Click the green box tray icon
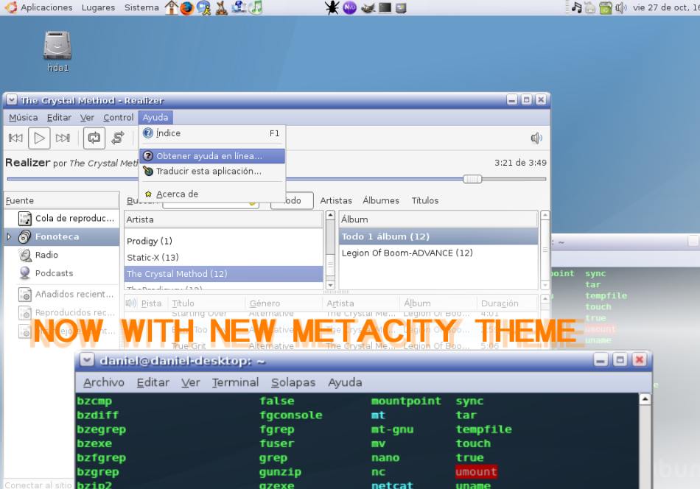700x489 pixels. 606,7
